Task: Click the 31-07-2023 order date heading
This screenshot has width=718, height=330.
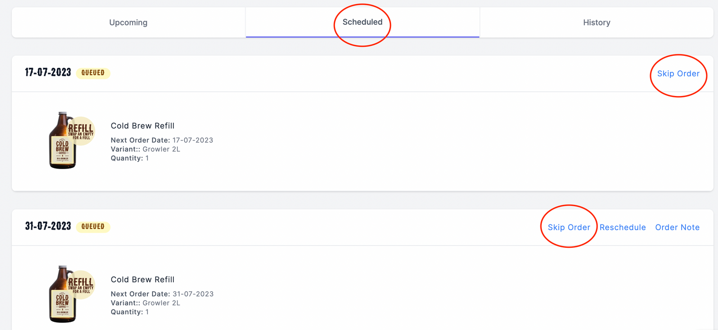Action: tap(48, 226)
